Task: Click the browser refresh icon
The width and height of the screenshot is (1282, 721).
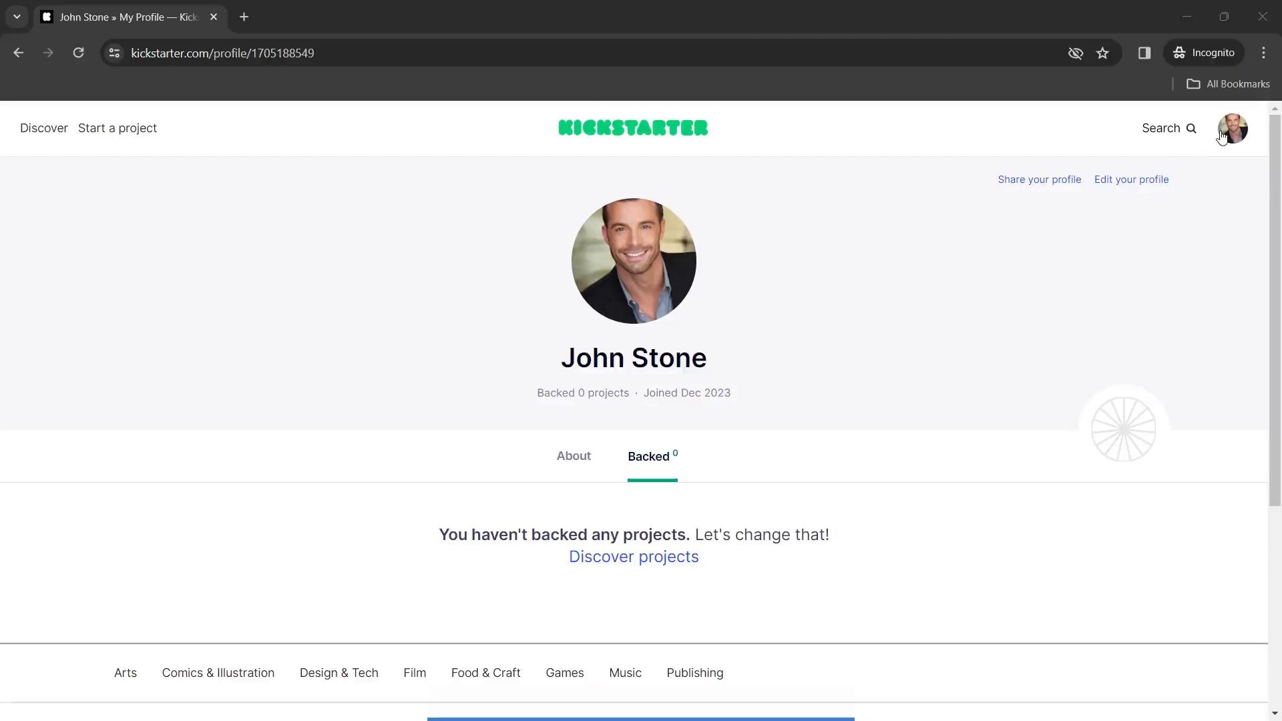Action: pyautogui.click(x=78, y=53)
